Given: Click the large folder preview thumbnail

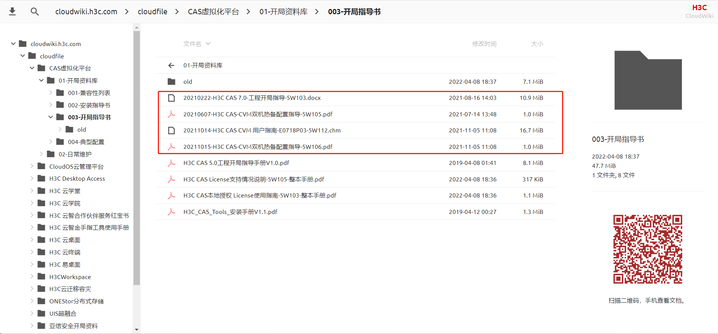Looking at the screenshot, I should (x=648, y=80).
